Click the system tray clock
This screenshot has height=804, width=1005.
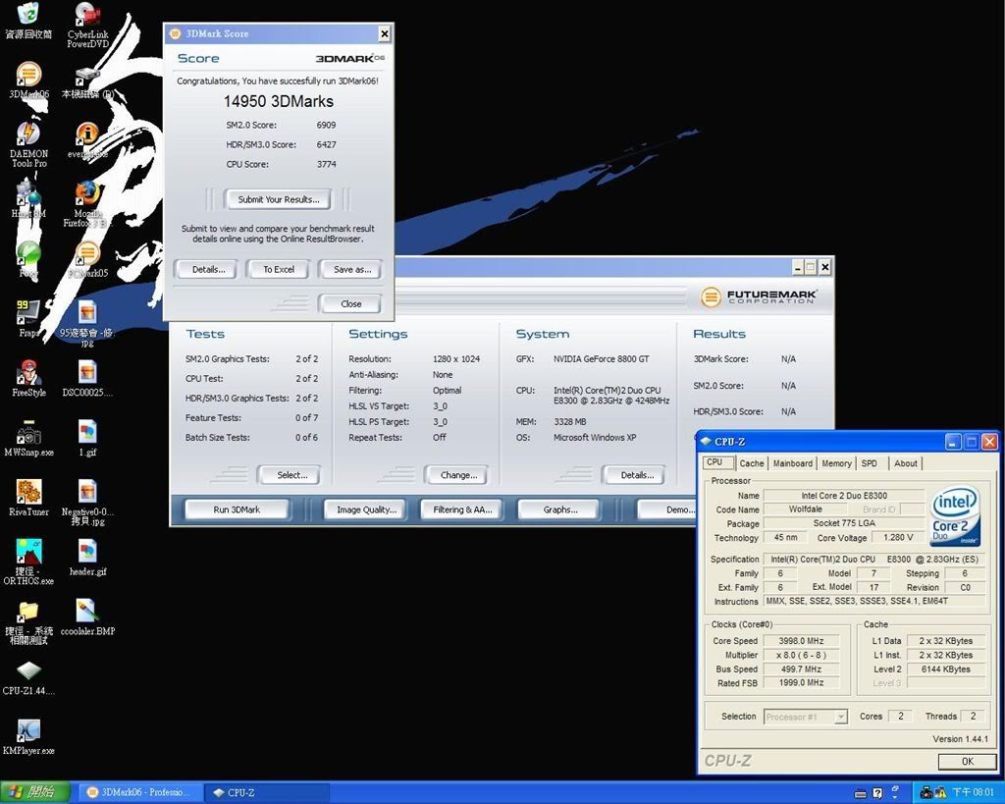pos(973,792)
